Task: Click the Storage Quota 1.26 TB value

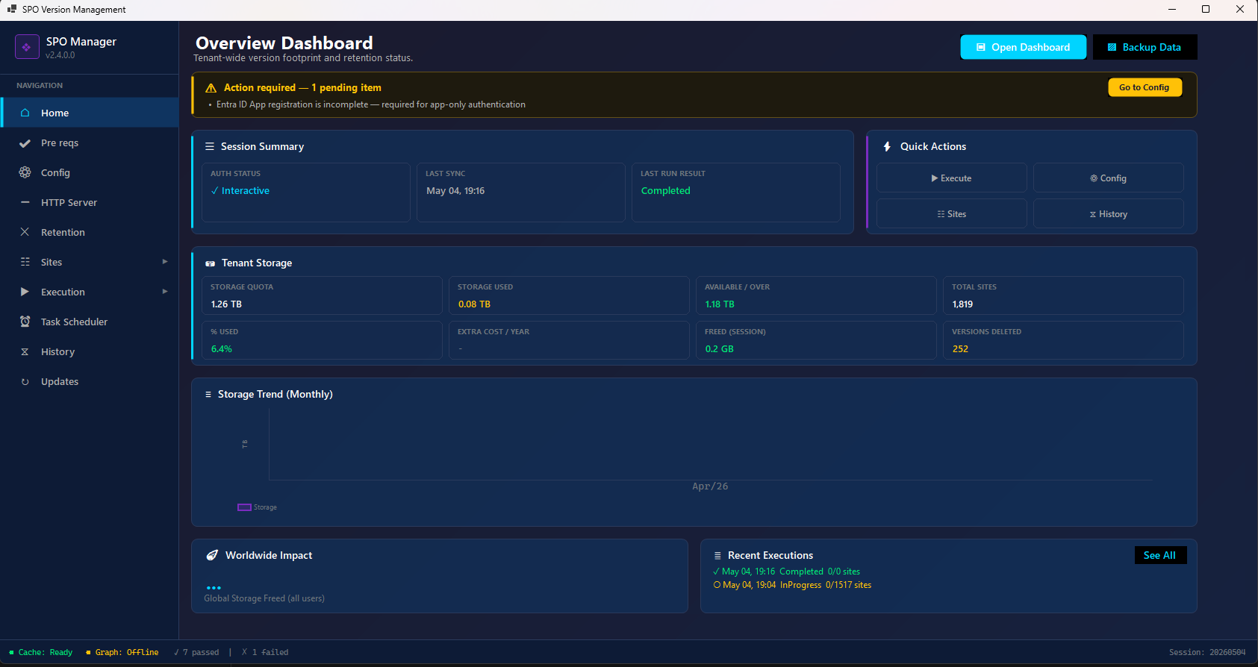Action: pos(226,304)
